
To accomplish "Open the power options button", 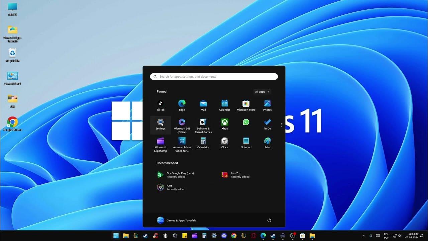I will pyautogui.click(x=269, y=220).
